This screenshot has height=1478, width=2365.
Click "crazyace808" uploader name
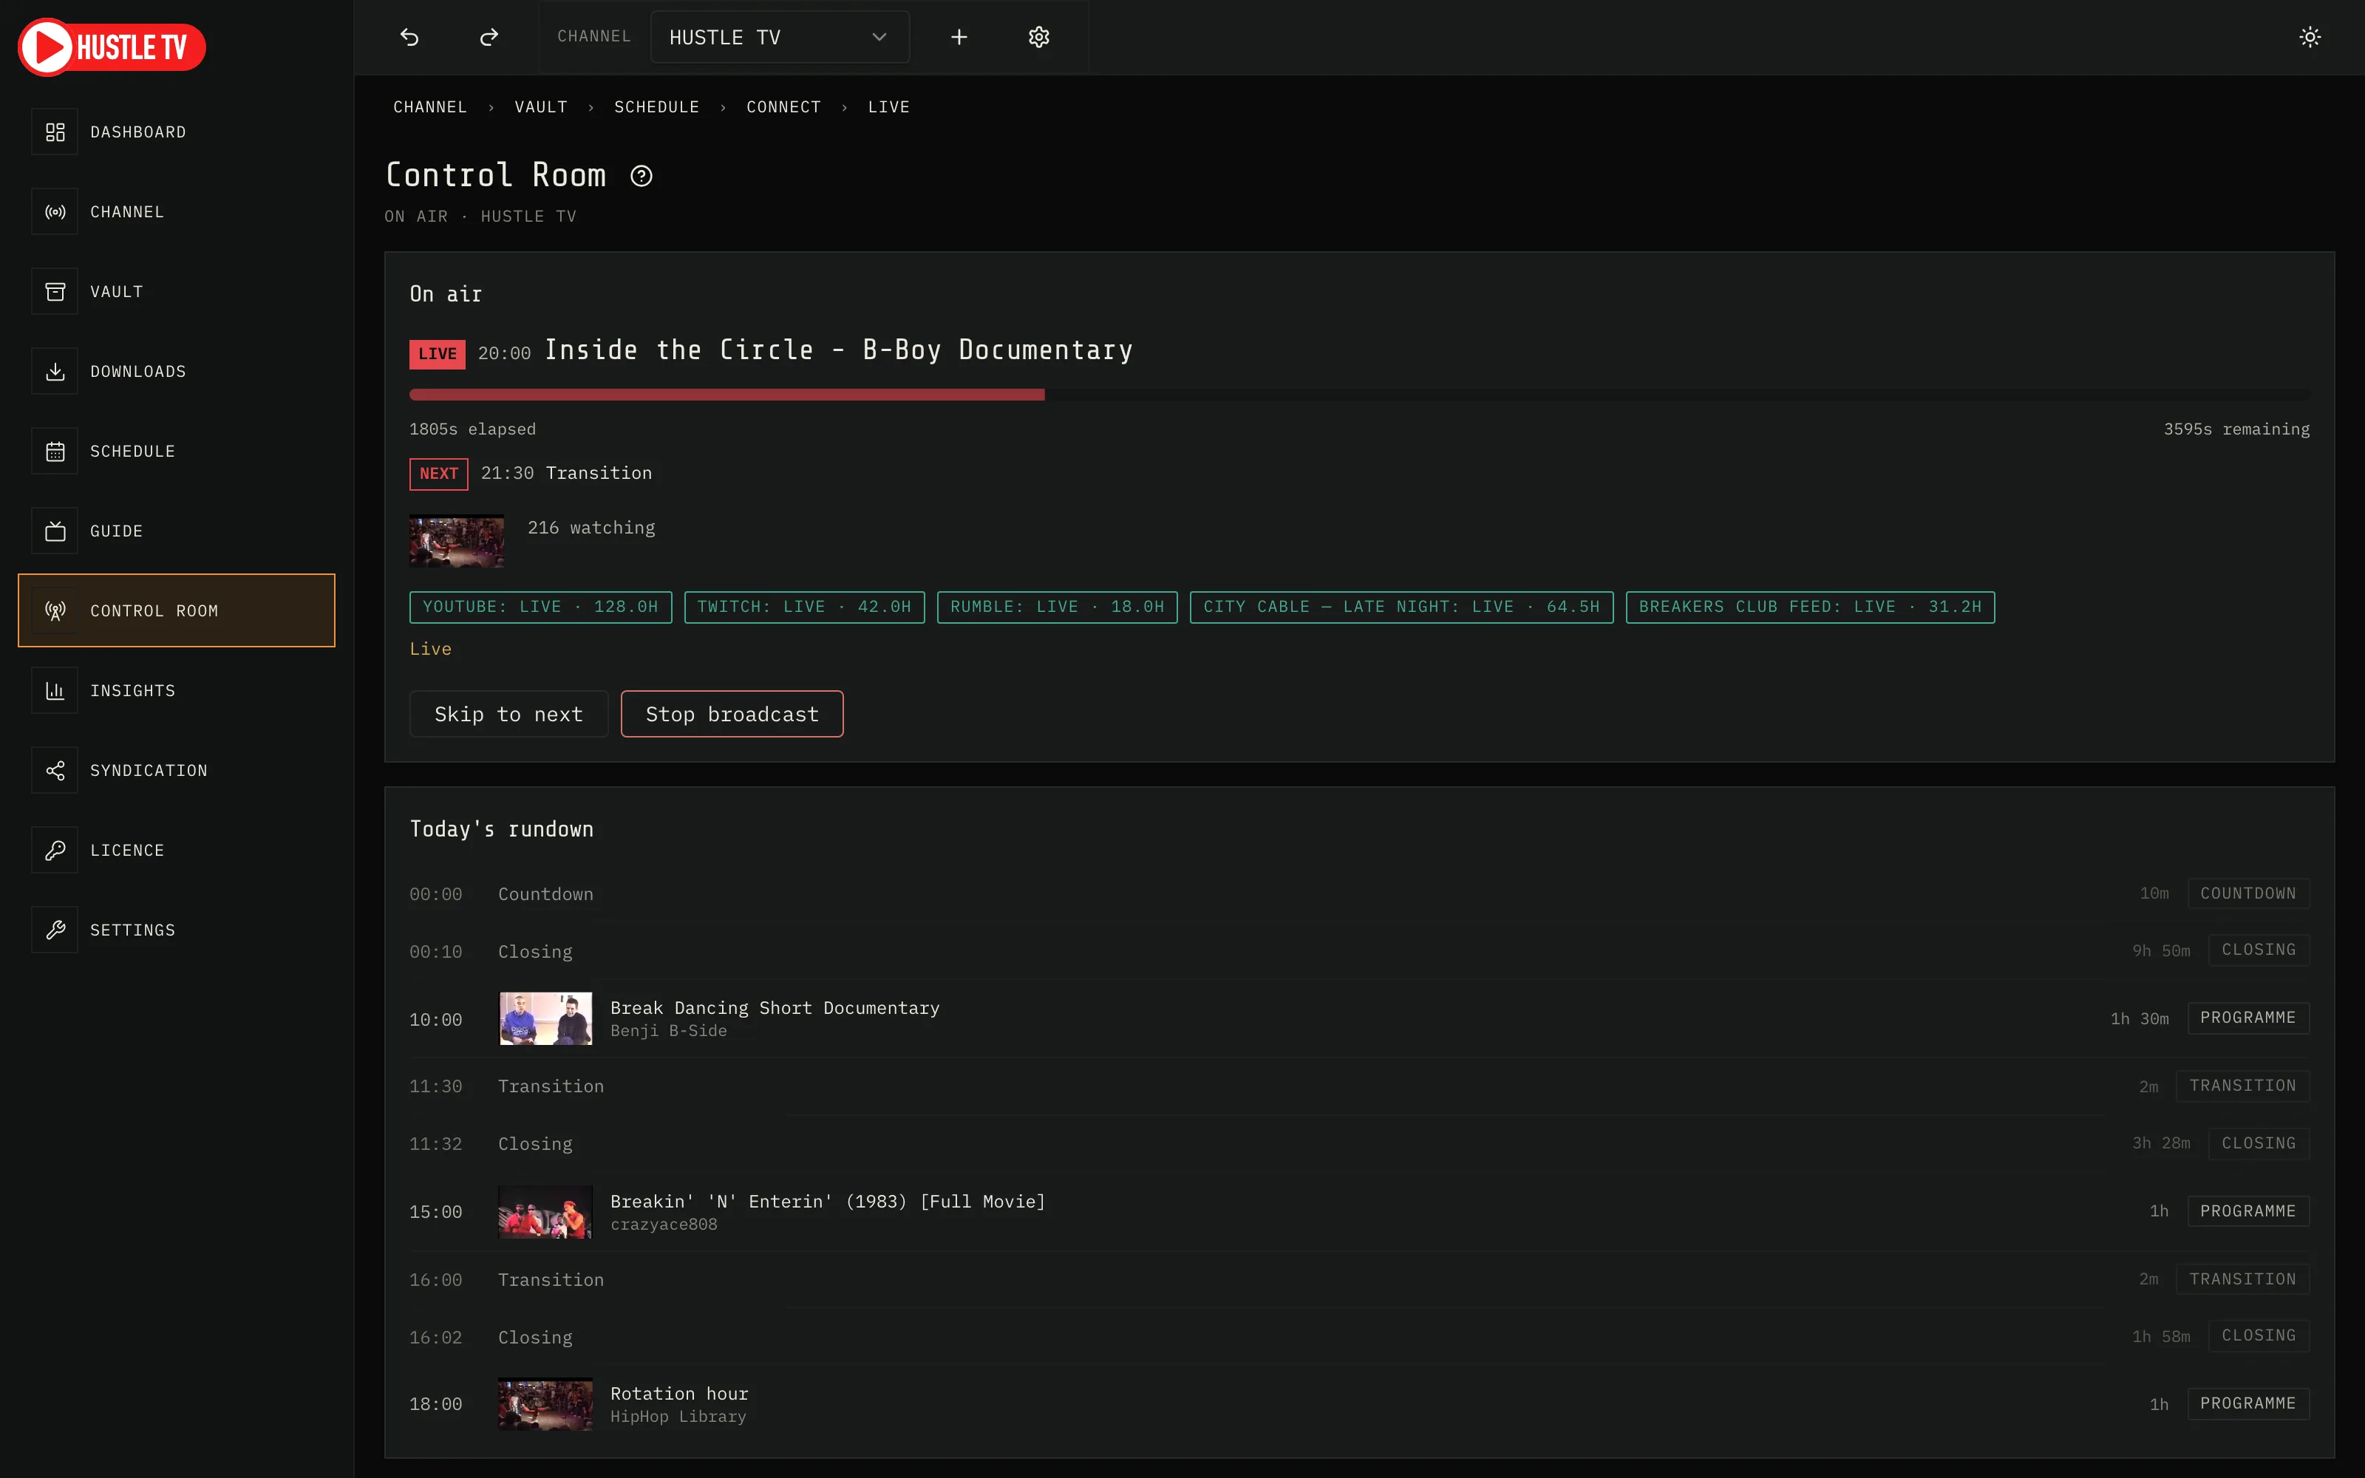click(x=664, y=1225)
